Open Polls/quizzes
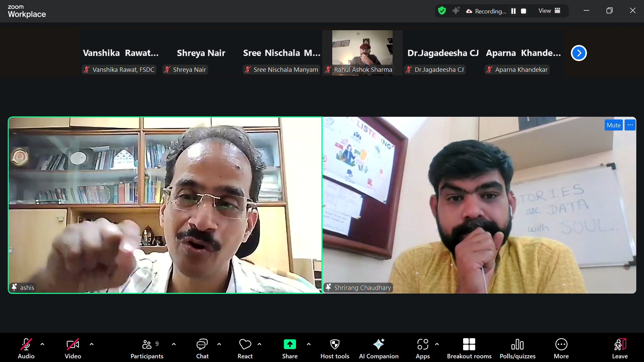644x362 pixels. pyautogui.click(x=517, y=348)
